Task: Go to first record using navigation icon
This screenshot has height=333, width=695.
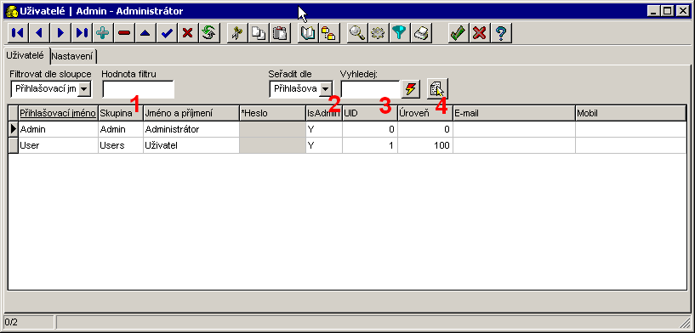Action: tap(18, 33)
